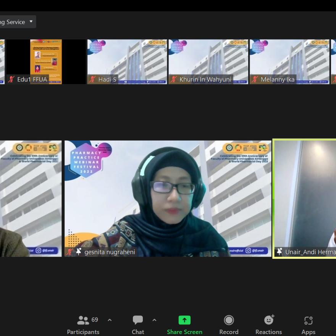Select Khurin In Wahyuni video thumbnail

(208, 59)
